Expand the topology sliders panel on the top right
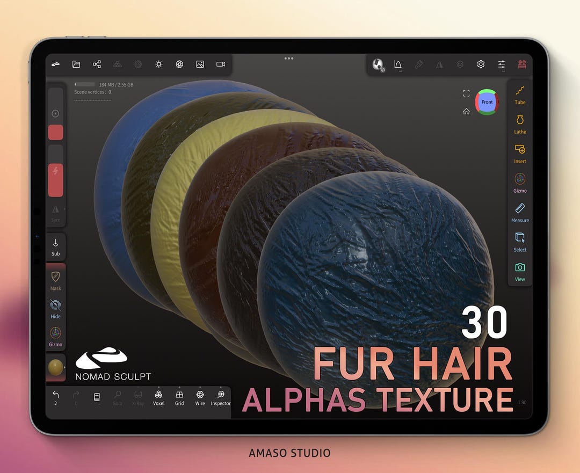This screenshot has height=473, width=580. (x=501, y=64)
